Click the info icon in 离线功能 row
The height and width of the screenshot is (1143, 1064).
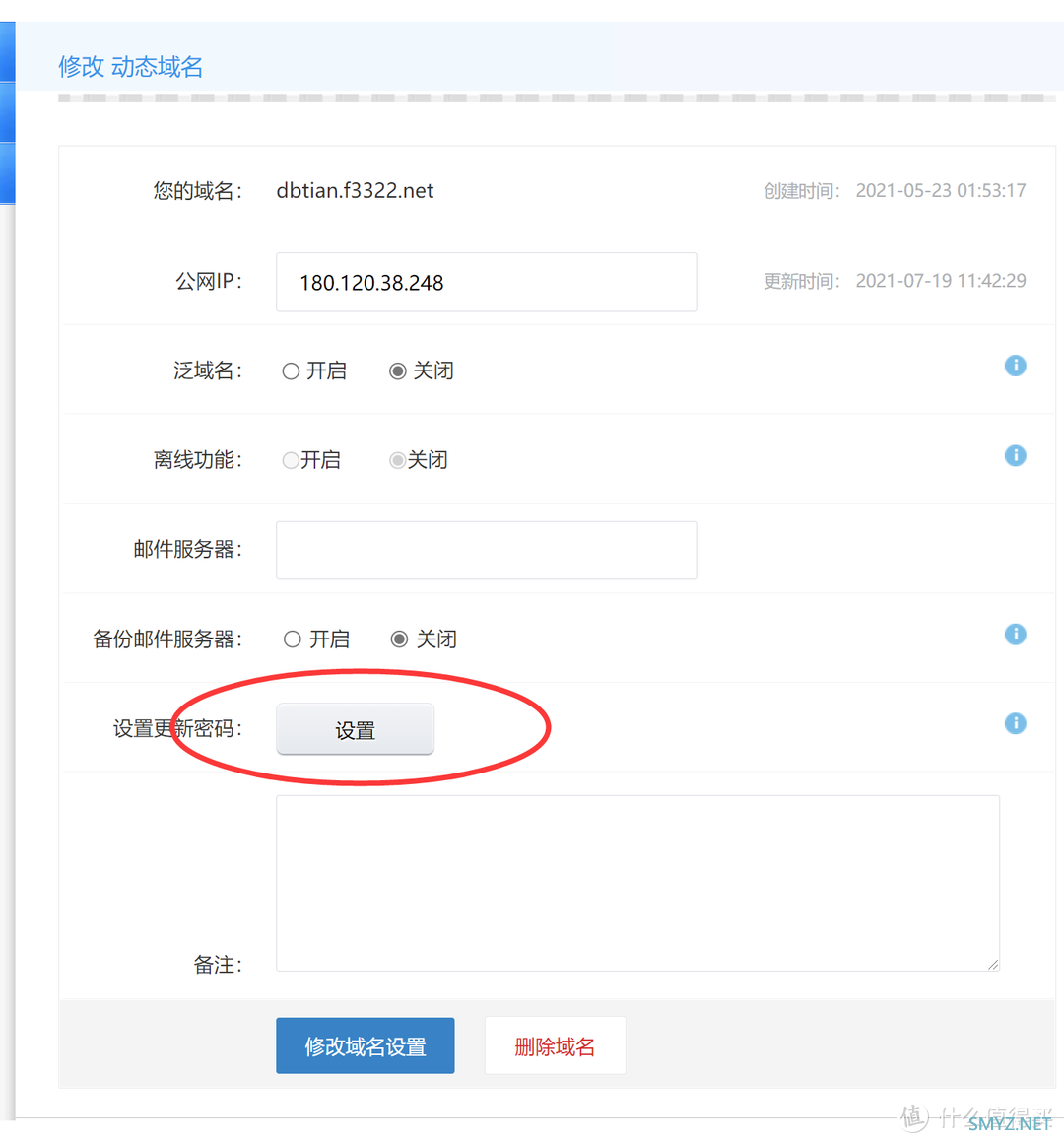(x=1015, y=455)
